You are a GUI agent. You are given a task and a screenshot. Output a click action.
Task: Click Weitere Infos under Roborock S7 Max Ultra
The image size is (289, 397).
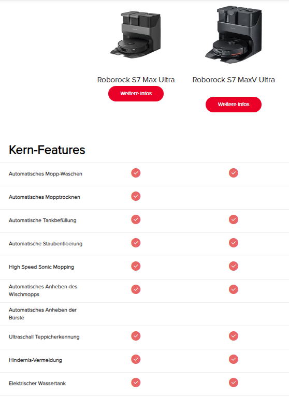[136, 94]
